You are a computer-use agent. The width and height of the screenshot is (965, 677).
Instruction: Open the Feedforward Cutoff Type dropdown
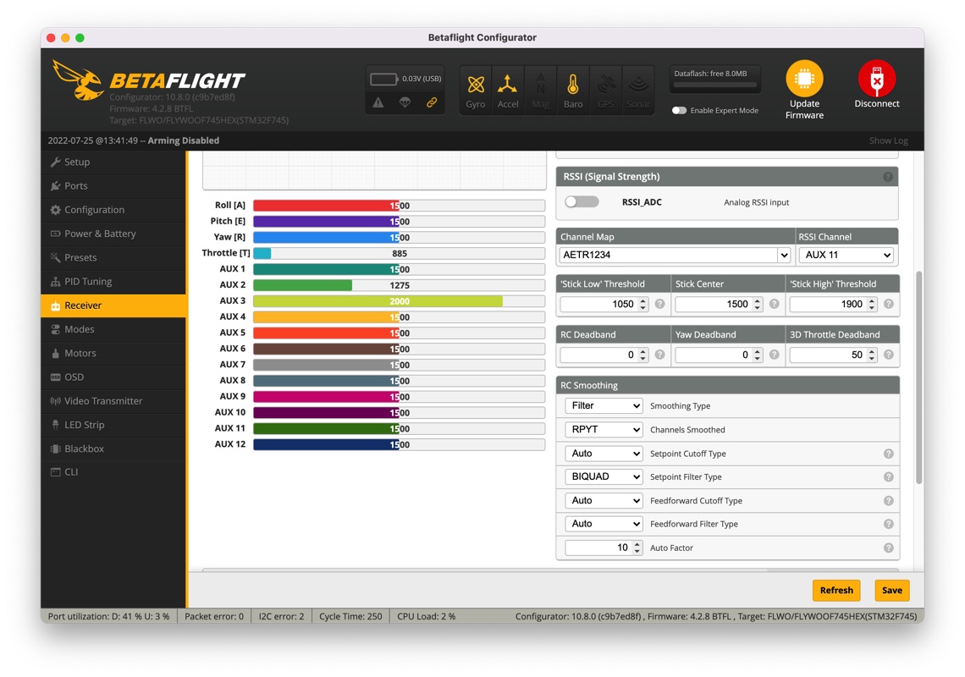click(604, 501)
